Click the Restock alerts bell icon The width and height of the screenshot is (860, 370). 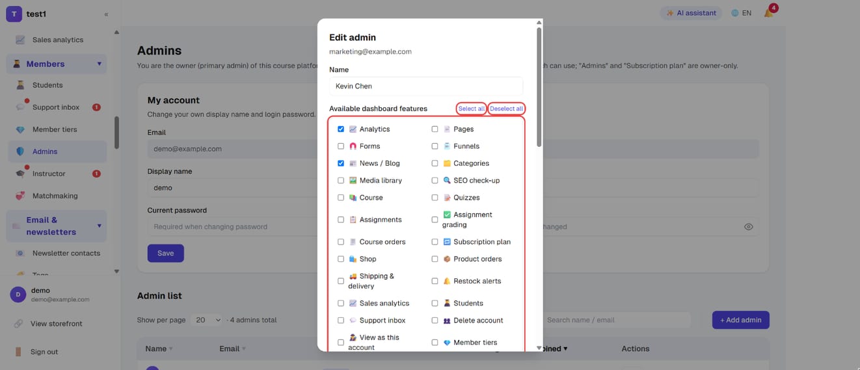[447, 281]
